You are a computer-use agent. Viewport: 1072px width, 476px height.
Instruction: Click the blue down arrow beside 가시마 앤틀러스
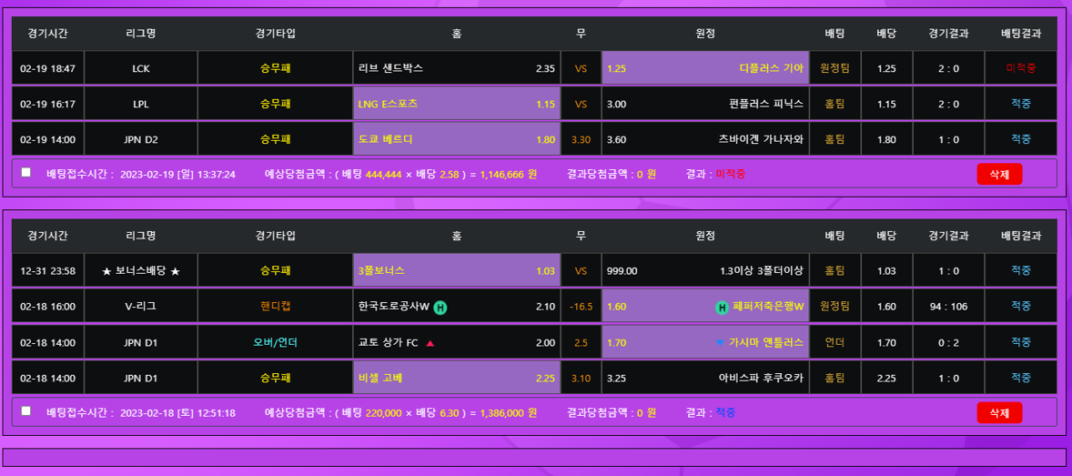coord(720,342)
